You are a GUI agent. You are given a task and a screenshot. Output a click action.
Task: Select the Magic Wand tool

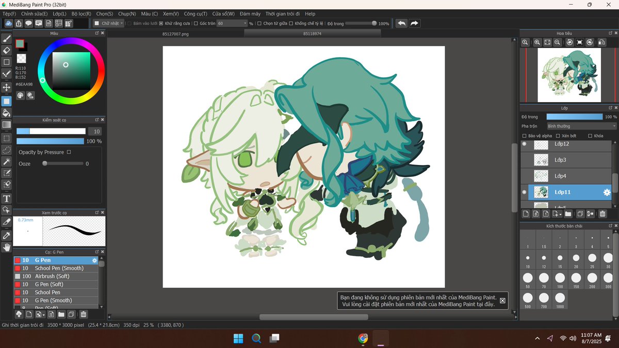point(7,161)
